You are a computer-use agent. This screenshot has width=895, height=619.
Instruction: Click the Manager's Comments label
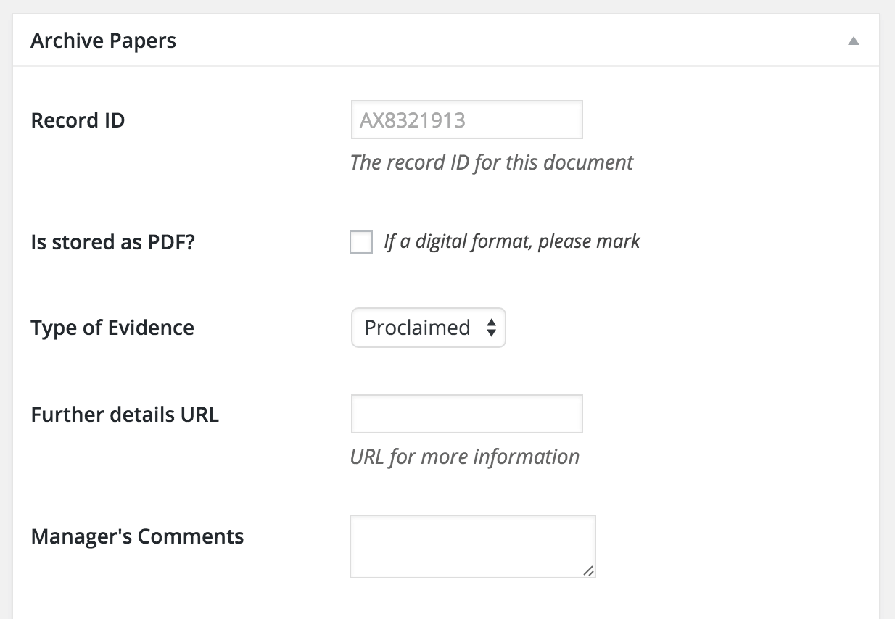coord(137,536)
